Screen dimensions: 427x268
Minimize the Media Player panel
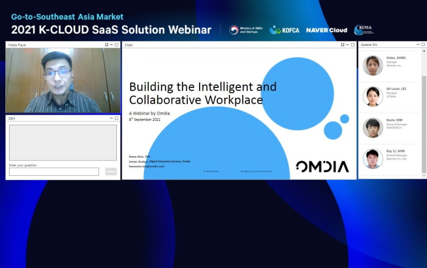coord(112,45)
